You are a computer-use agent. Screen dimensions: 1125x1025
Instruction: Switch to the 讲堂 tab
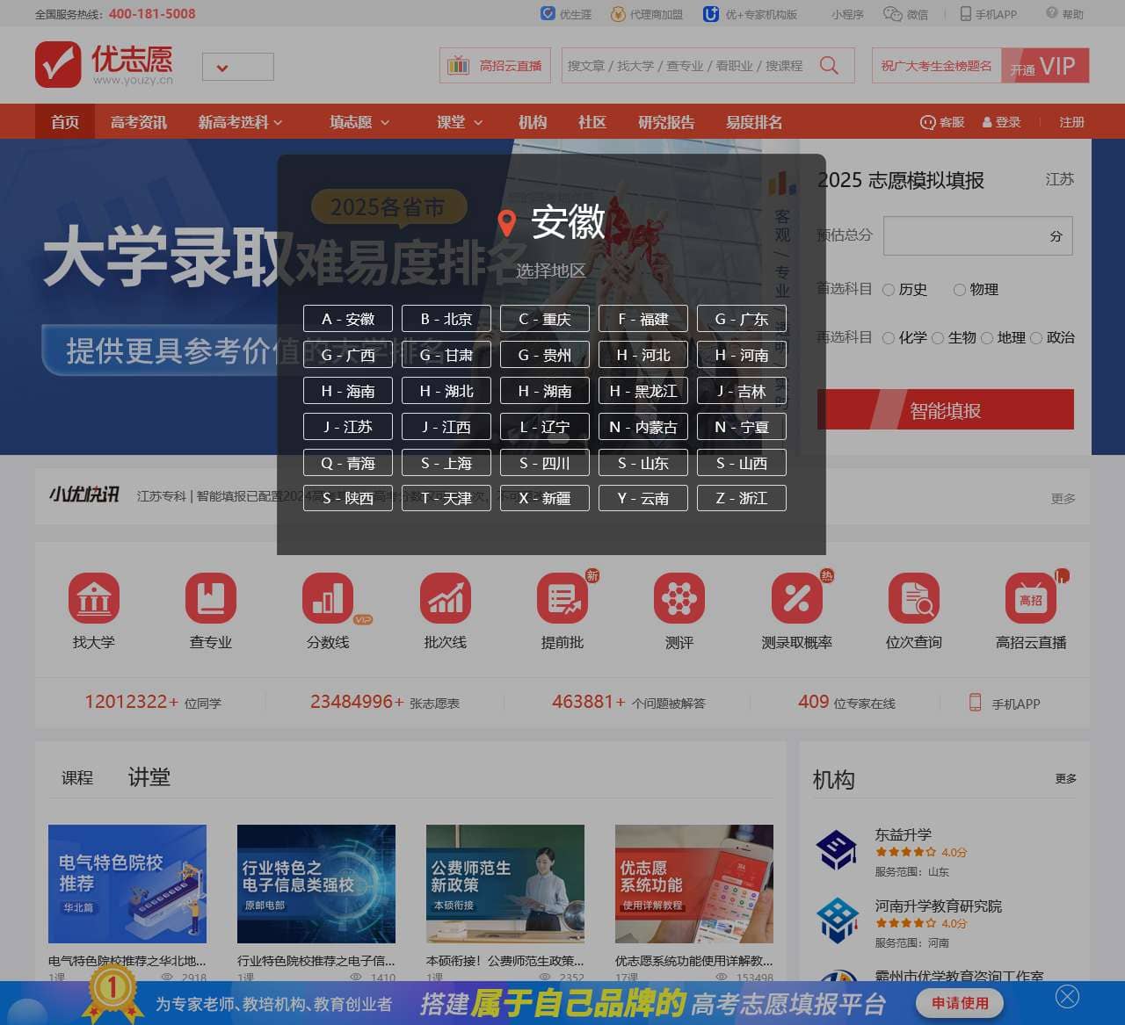[149, 776]
